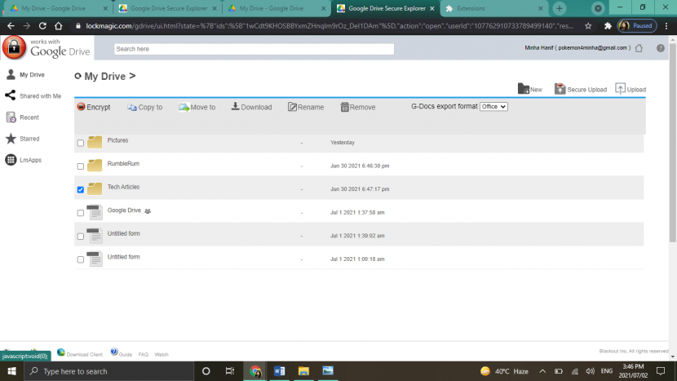
Task: Click the Google Drive file name
Action: click(124, 210)
